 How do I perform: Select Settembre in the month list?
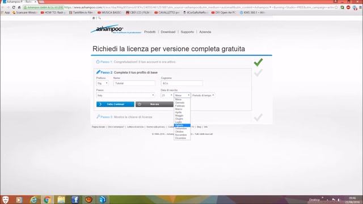pos(182,129)
